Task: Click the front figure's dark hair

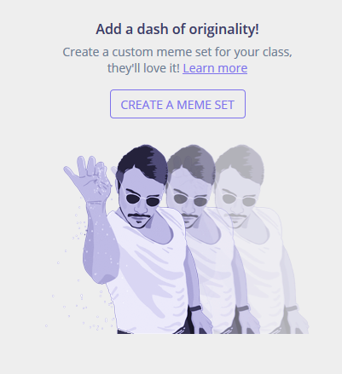Action: tap(143, 164)
